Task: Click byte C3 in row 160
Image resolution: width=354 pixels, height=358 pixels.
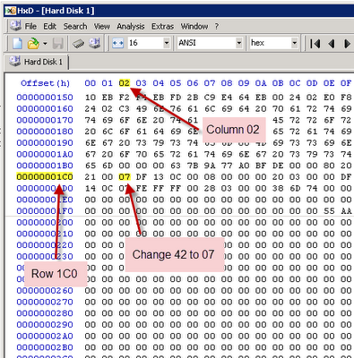Action: (x=125, y=109)
